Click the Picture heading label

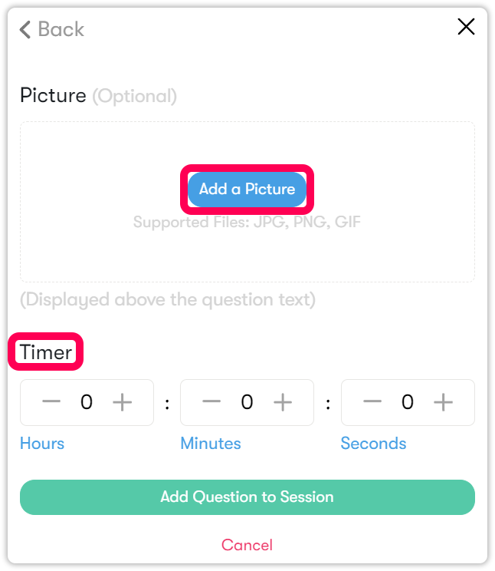coord(53,96)
